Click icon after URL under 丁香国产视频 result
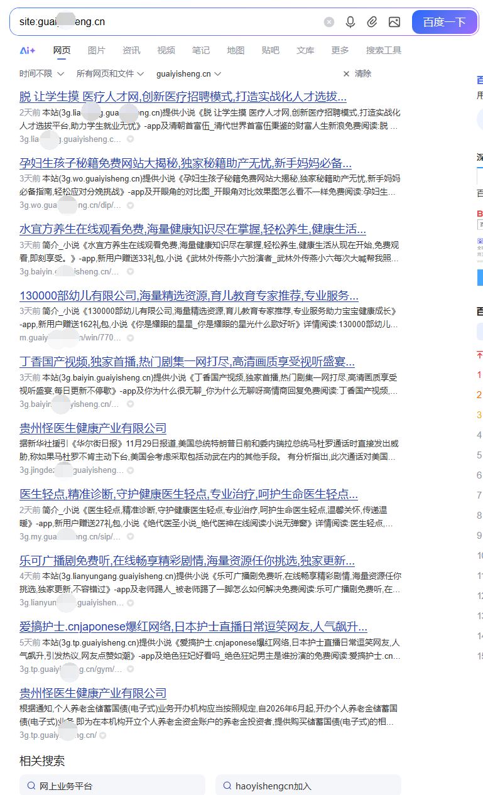Image resolution: width=483 pixels, height=795 pixels. pyautogui.click(x=130, y=404)
